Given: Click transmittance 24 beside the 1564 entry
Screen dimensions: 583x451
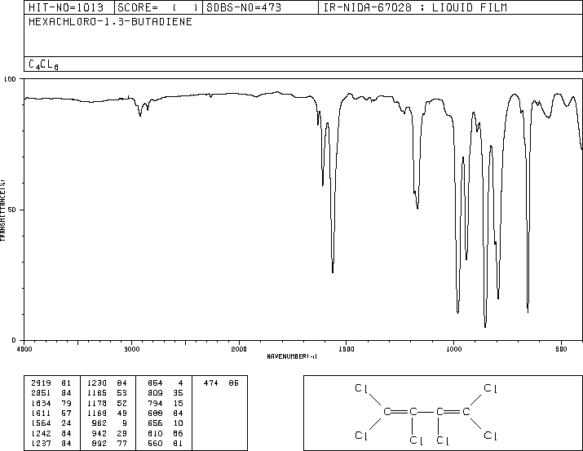Looking at the screenshot, I should pyautogui.click(x=66, y=423).
